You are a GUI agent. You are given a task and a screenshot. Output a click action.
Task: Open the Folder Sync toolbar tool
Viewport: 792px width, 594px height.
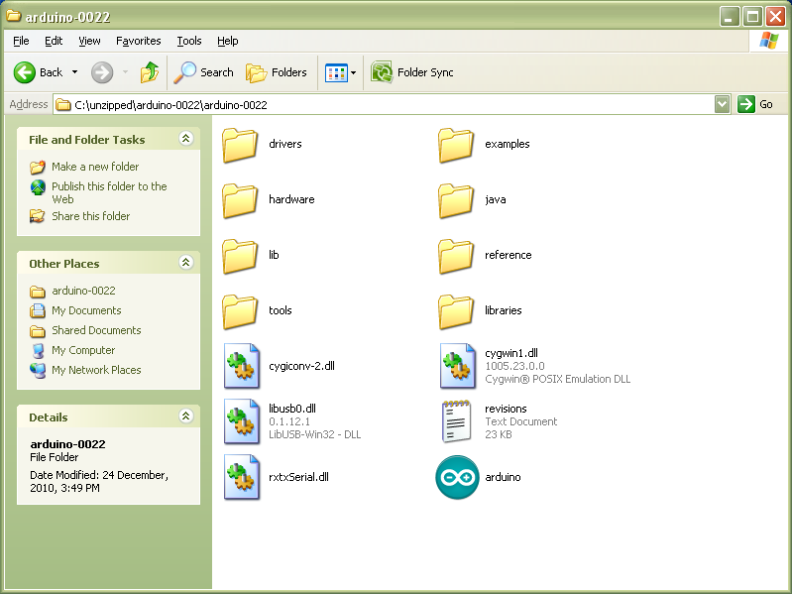pos(412,72)
